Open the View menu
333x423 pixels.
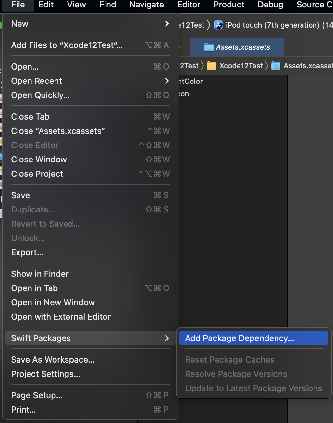[x=77, y=5]
